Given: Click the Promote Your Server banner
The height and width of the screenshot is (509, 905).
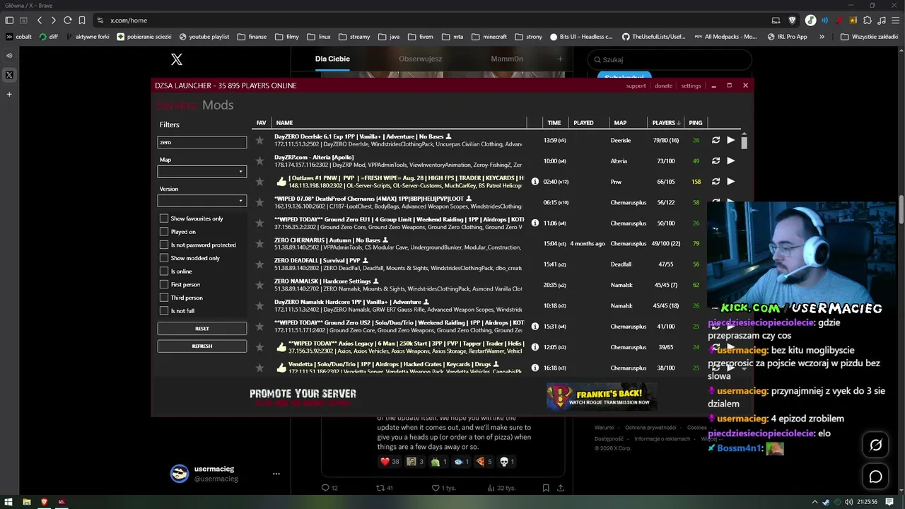Looking at the screenshot, I should 303,397.
